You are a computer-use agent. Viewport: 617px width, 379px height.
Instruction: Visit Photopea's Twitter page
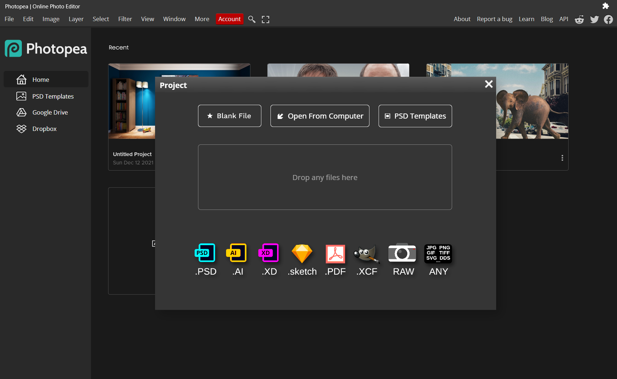click(594, 19)
